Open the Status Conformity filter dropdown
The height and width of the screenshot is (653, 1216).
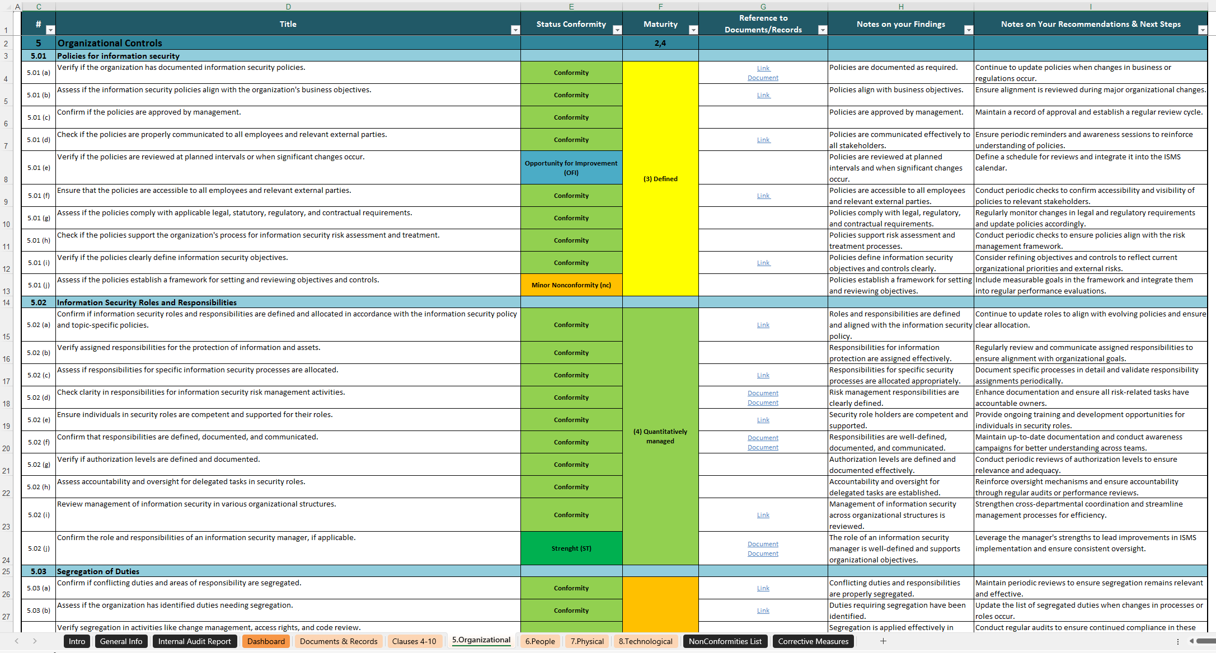click(x=617, y=31)
